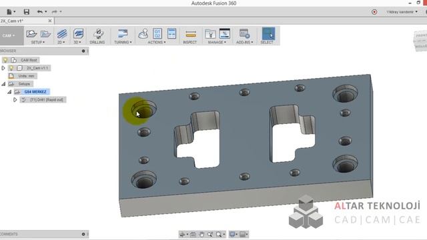Select the Zoom tool in navigation bar
Screen dimensions: 427x240
pos(210,234)
